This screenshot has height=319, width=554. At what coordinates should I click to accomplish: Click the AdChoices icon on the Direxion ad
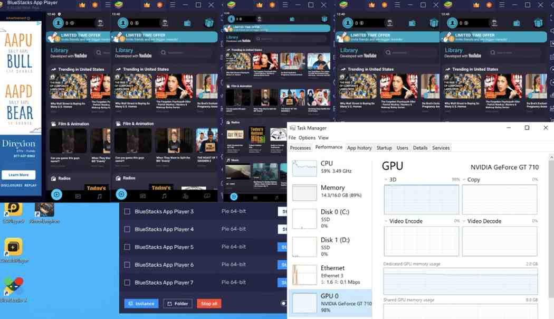(39, 23)
